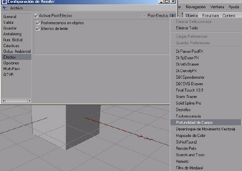
Task: Click Guardar Preferencias menu entry
Action: pos(193,43)
